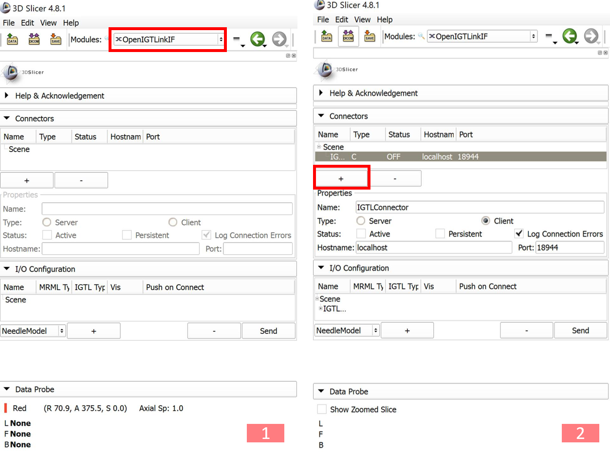
Task: Go to previous module with green back arrow, right window
Action: [x=570, y=36]
